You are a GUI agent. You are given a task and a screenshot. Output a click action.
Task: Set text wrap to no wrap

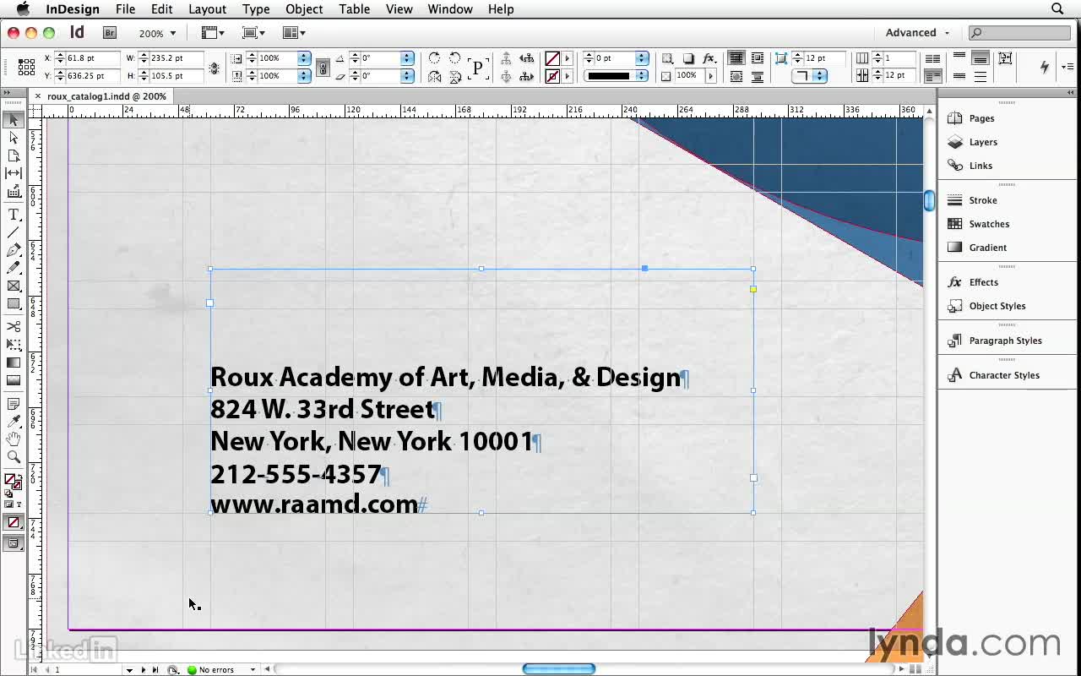[x=736, y=58]
